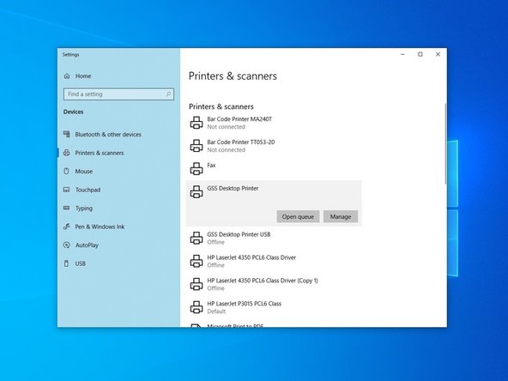Select Printers & scanners in sidebar

[100, 153]
